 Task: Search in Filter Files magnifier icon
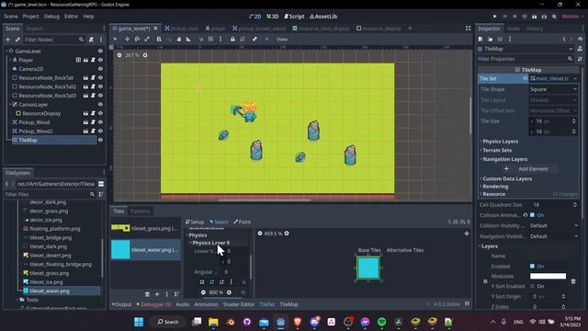coord(92,194)
